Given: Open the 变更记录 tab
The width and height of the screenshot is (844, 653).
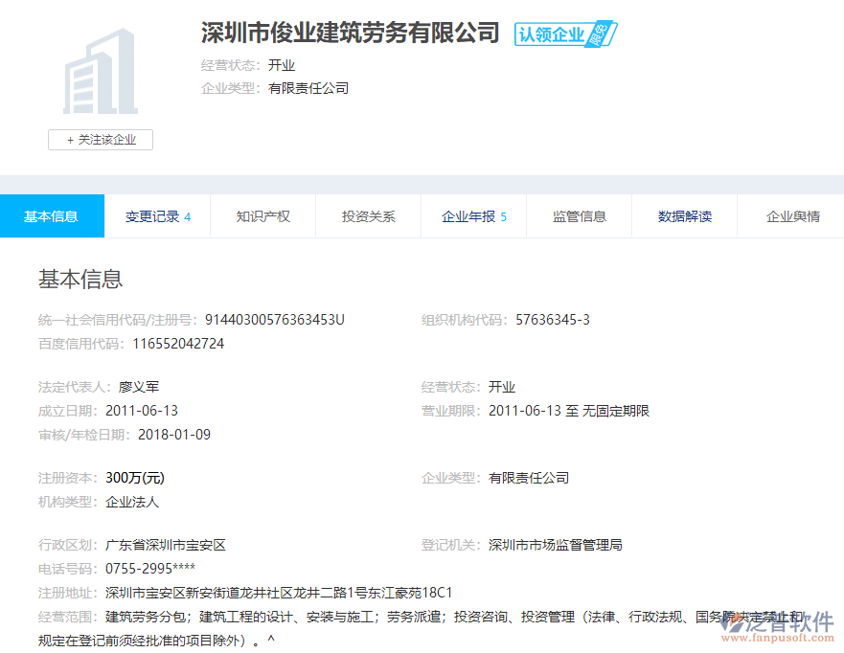Looking at the screenshot, I should coord(157,216).
